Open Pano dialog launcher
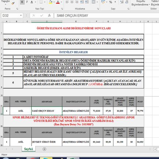159x159 pixels. point(17,9)
